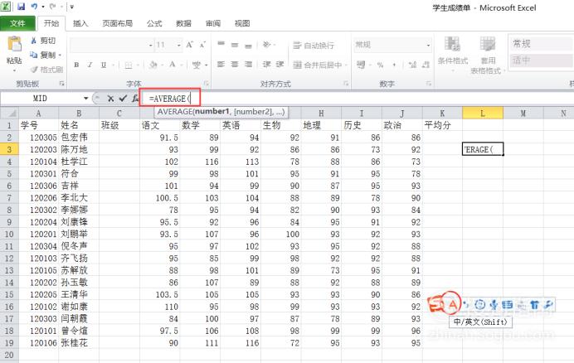
Task: Increase font size with large A
Action: (189, 45)
